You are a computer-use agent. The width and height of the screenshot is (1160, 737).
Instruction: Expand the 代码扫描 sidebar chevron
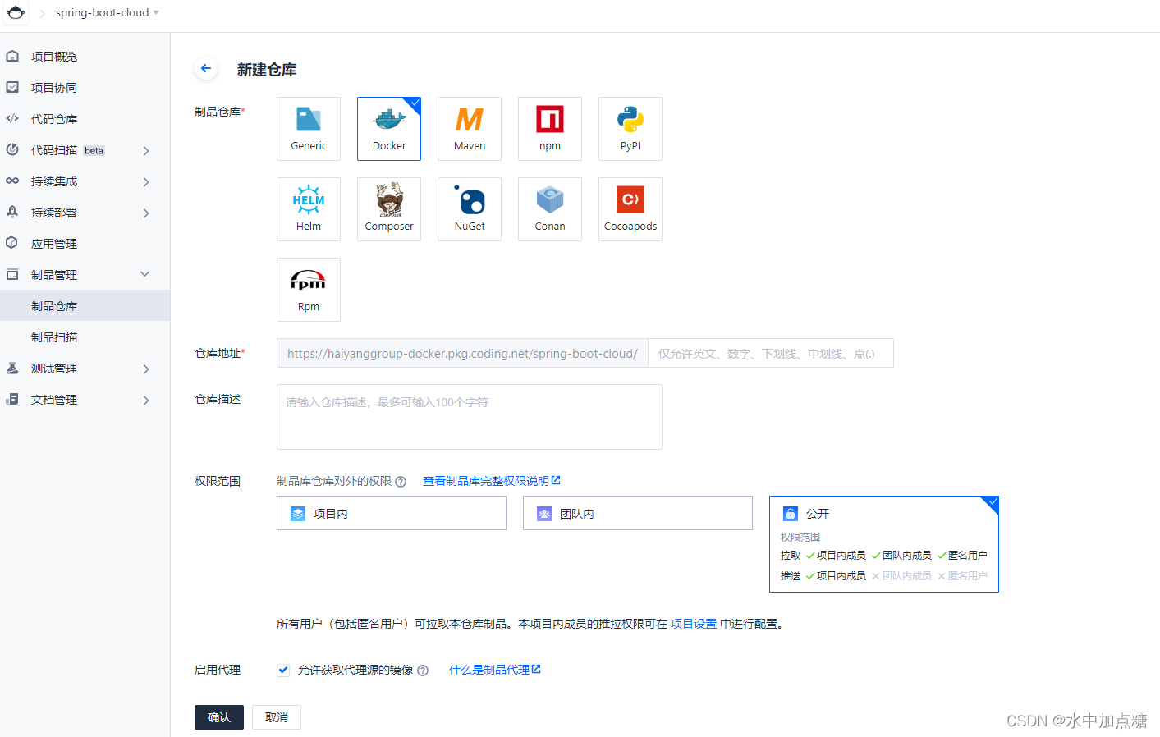pyautogui.click(x=146, y=150)
